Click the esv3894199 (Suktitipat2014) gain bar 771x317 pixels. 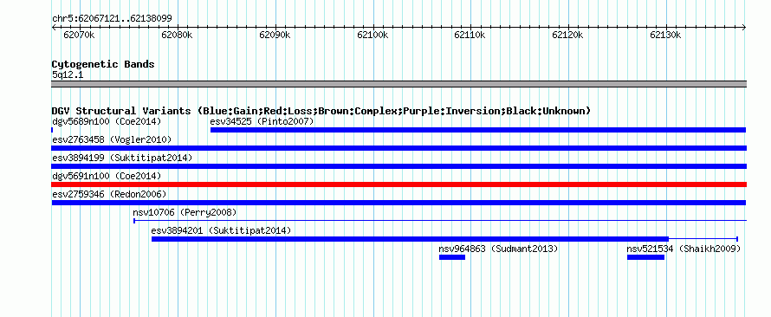tap(398, 166)
